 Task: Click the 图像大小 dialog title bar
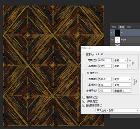pyautogui.click(x=110, y=48)
